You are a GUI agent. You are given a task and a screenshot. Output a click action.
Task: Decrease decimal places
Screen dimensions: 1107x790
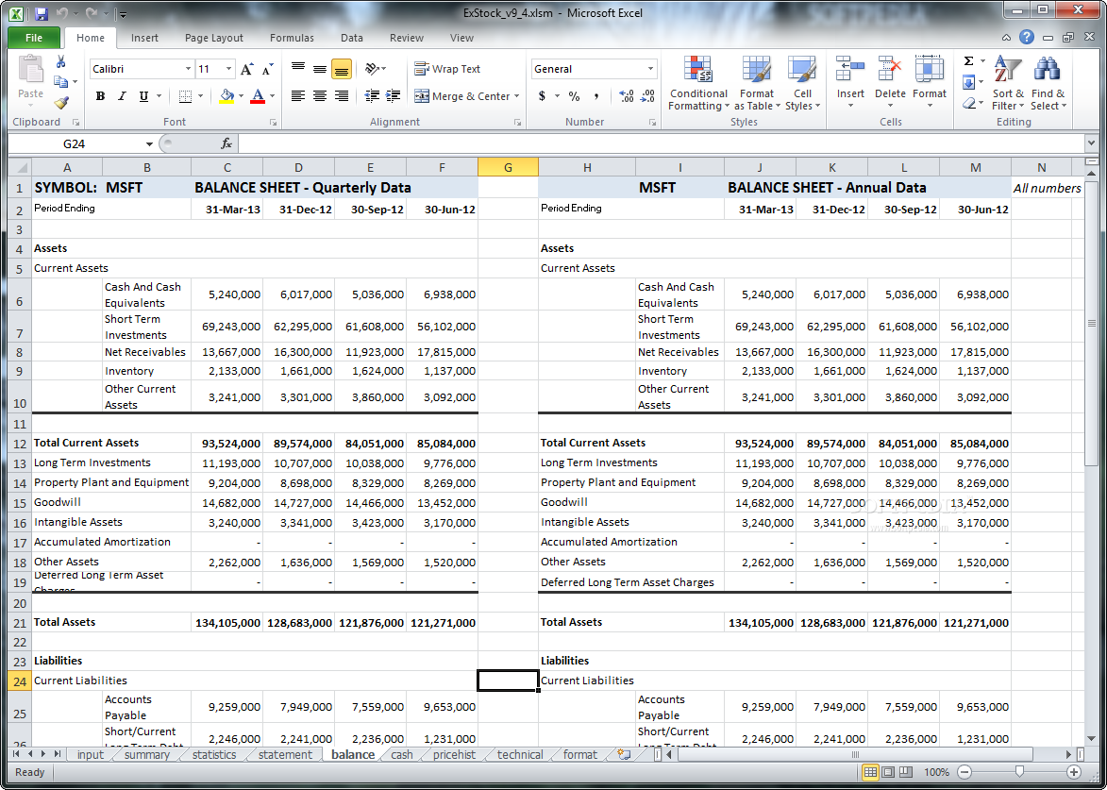(x=647, y=96)
